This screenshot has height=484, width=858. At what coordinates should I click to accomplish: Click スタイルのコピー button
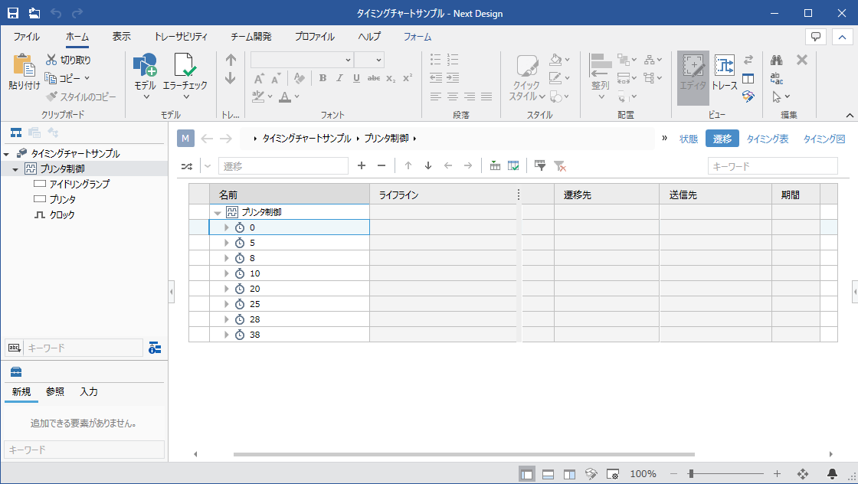[x=81, y=96]
